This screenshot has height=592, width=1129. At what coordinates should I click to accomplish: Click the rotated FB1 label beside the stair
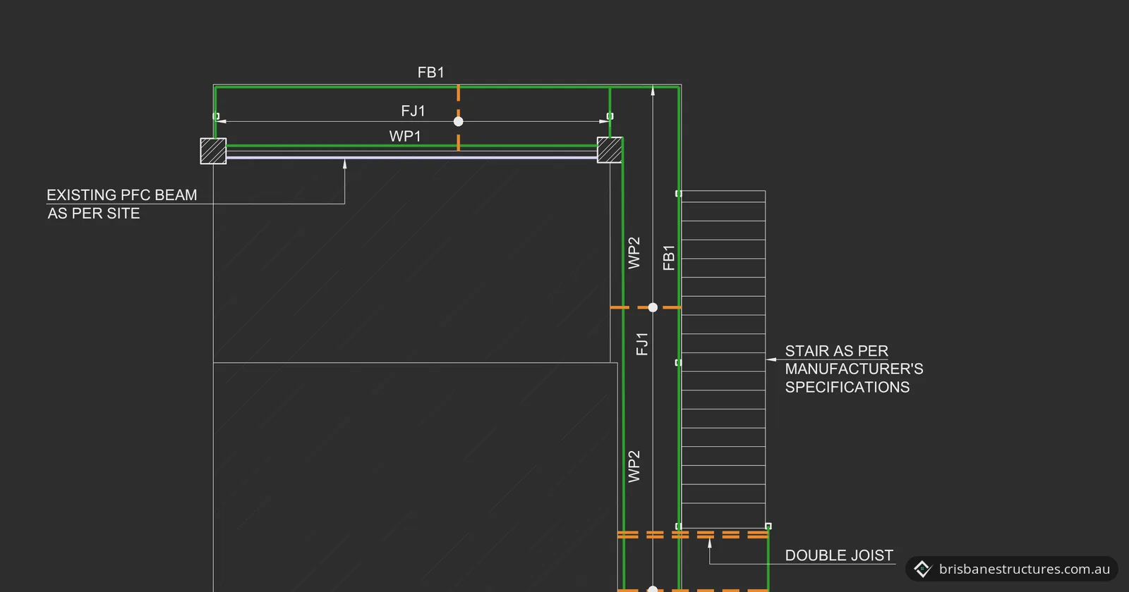[669, 258]
